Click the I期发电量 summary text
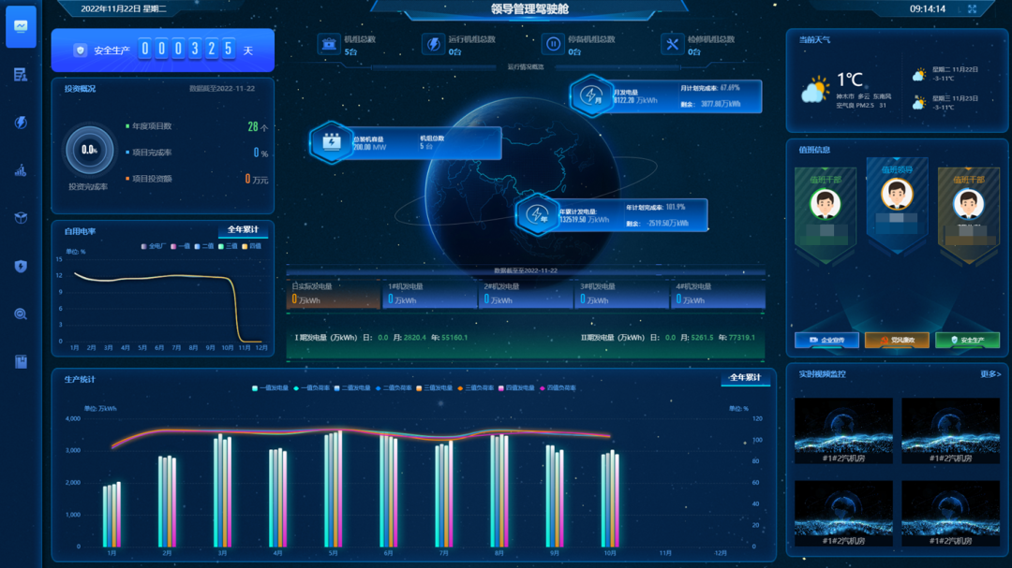Image resolution: width=1012 pixels, height=568 pixels. 380,337
